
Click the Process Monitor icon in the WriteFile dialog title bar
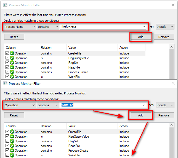(x=5, y=84)
